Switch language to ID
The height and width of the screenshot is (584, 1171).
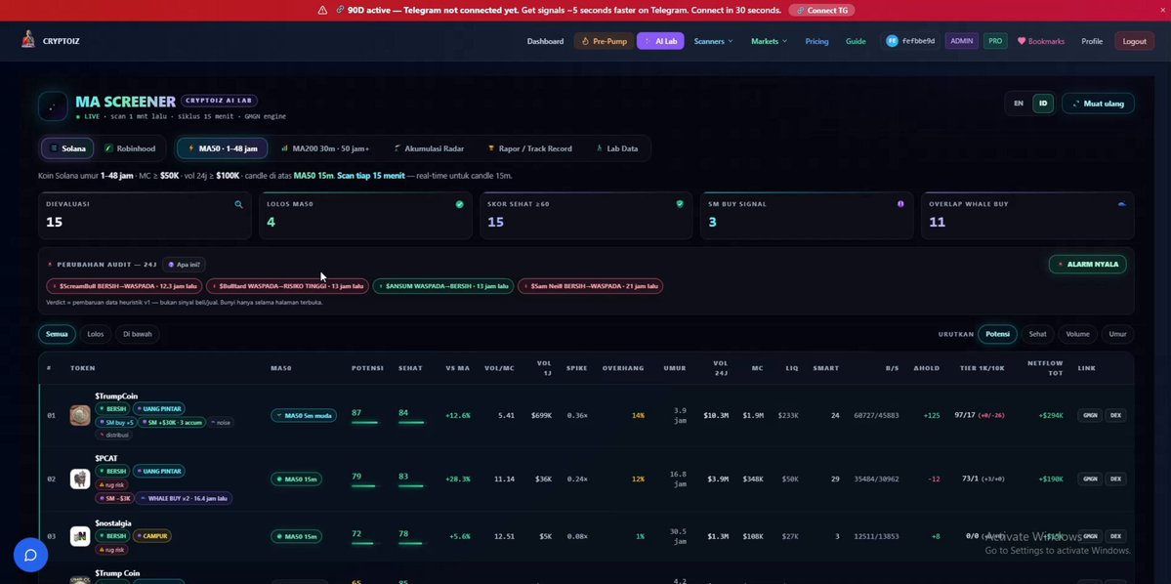click(x=1043, y=104)
